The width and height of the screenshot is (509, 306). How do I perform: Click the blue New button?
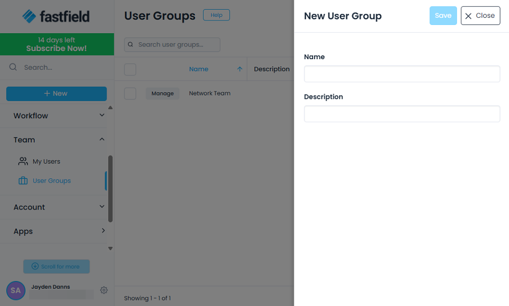click(57, 93)
